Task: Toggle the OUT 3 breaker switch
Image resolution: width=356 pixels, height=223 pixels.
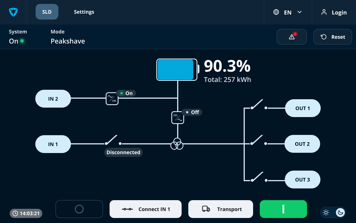Action: point(259,177)
